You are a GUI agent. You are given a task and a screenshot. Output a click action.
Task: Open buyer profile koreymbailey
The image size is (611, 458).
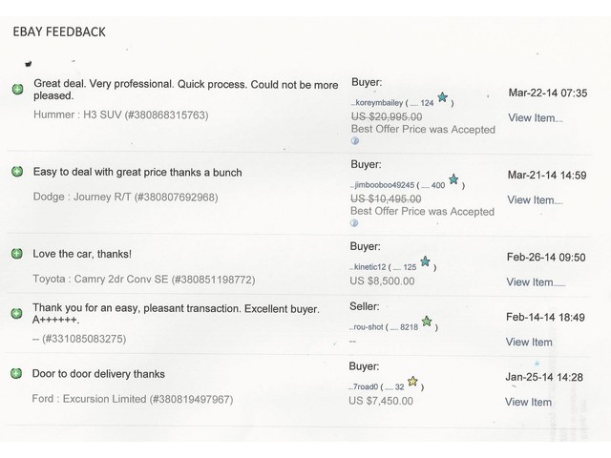(377, 102)
